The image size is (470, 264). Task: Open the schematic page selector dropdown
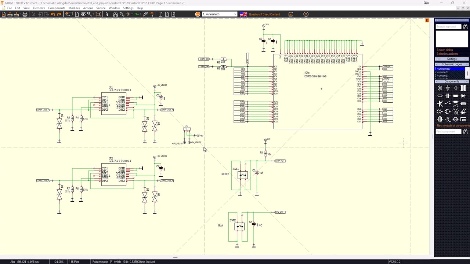(x=220, y=14)
